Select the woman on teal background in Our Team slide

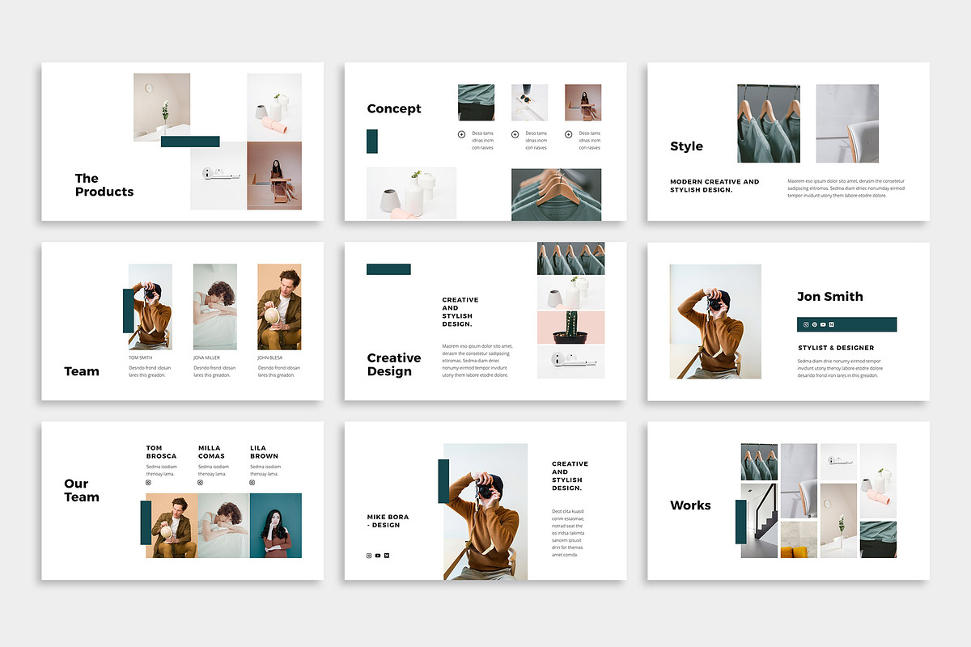pyautogui.click(x=276, y=526)
